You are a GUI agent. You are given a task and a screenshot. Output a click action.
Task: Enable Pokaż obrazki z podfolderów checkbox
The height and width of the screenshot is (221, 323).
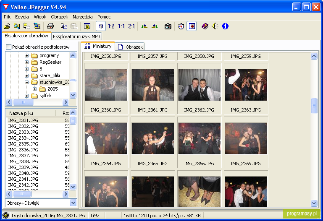(x=9, y=47)
